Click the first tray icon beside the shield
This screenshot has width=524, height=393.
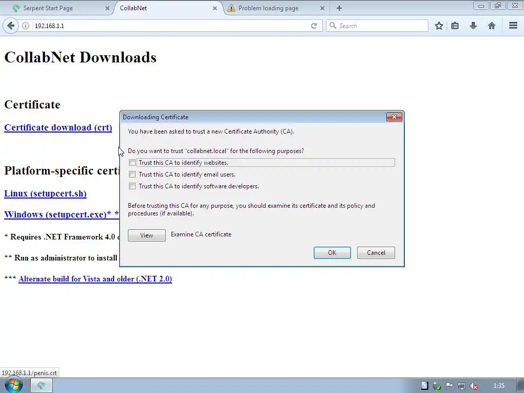[424, 386]
